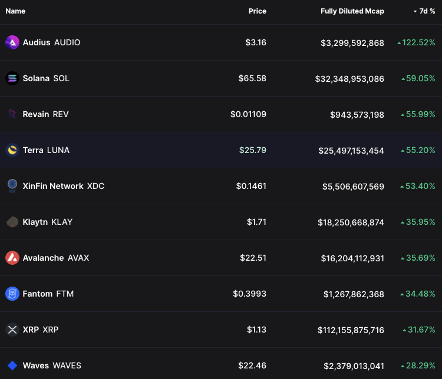The image size is (442, 379).
Task: Click the Klaytn logo icon
Action: tap(12, 222)
